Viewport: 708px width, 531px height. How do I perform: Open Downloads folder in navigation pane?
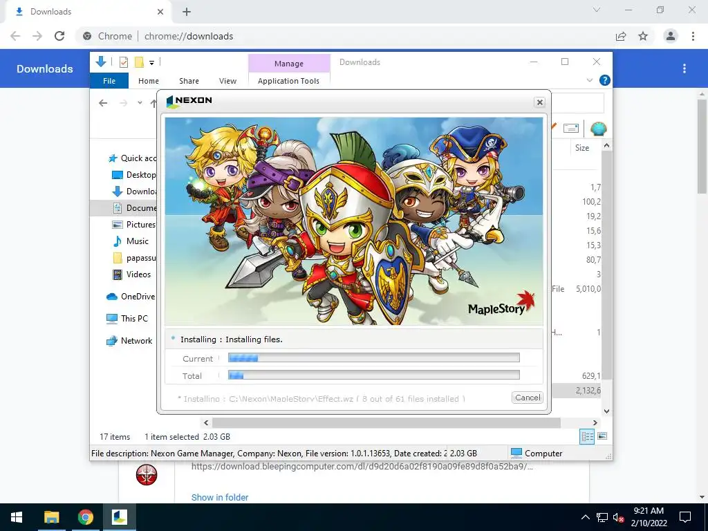click(133, 192)
